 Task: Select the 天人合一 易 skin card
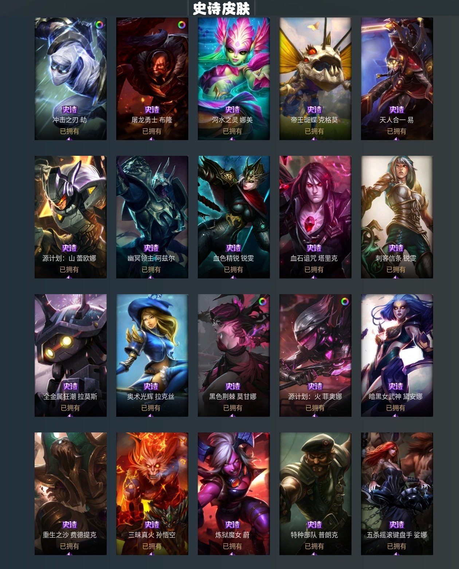coord(397,79)
